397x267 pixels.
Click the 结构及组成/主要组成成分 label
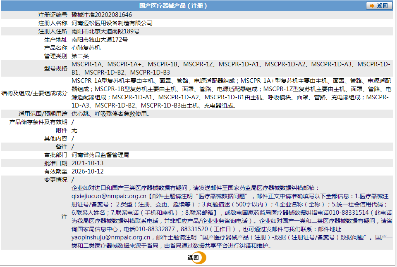tap(34, 93)
